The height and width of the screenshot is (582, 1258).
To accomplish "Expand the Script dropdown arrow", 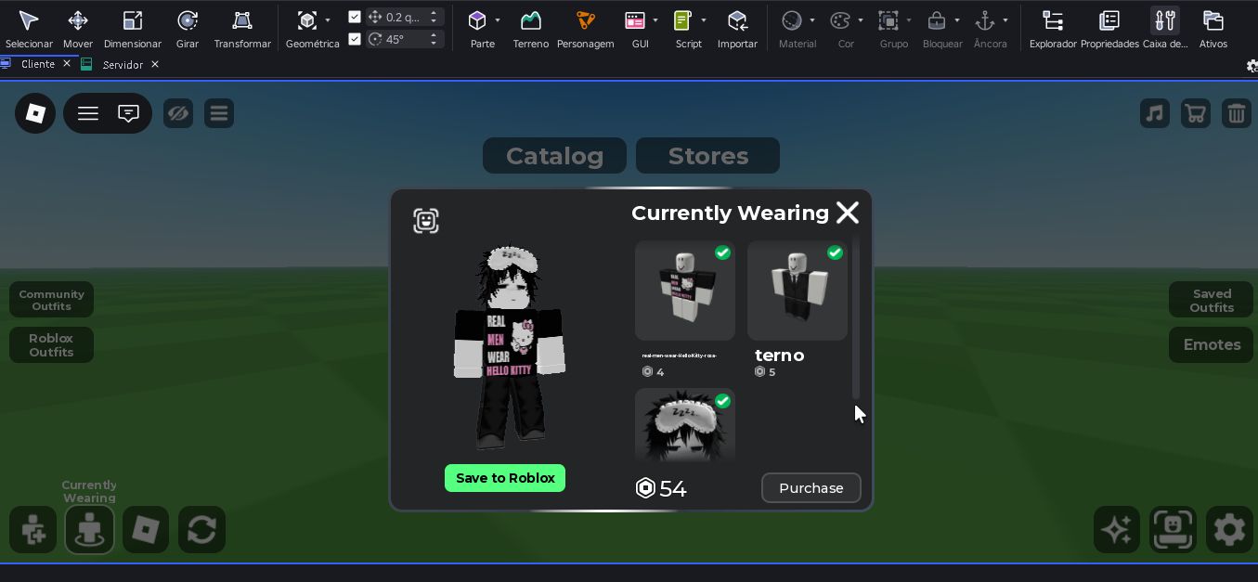I will click(x=704, y=20).
